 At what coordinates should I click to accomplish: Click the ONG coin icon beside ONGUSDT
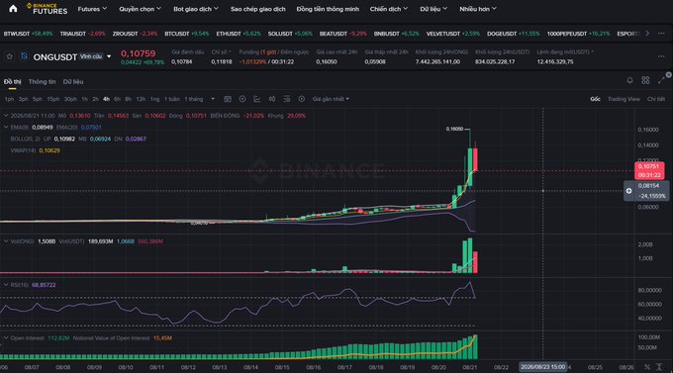pos(24,56)
